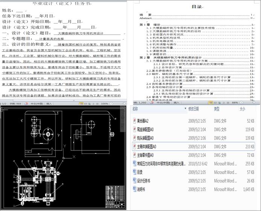Click zoom out minus in right Word window
The image size is (261, 211).
tap(242, 103)
